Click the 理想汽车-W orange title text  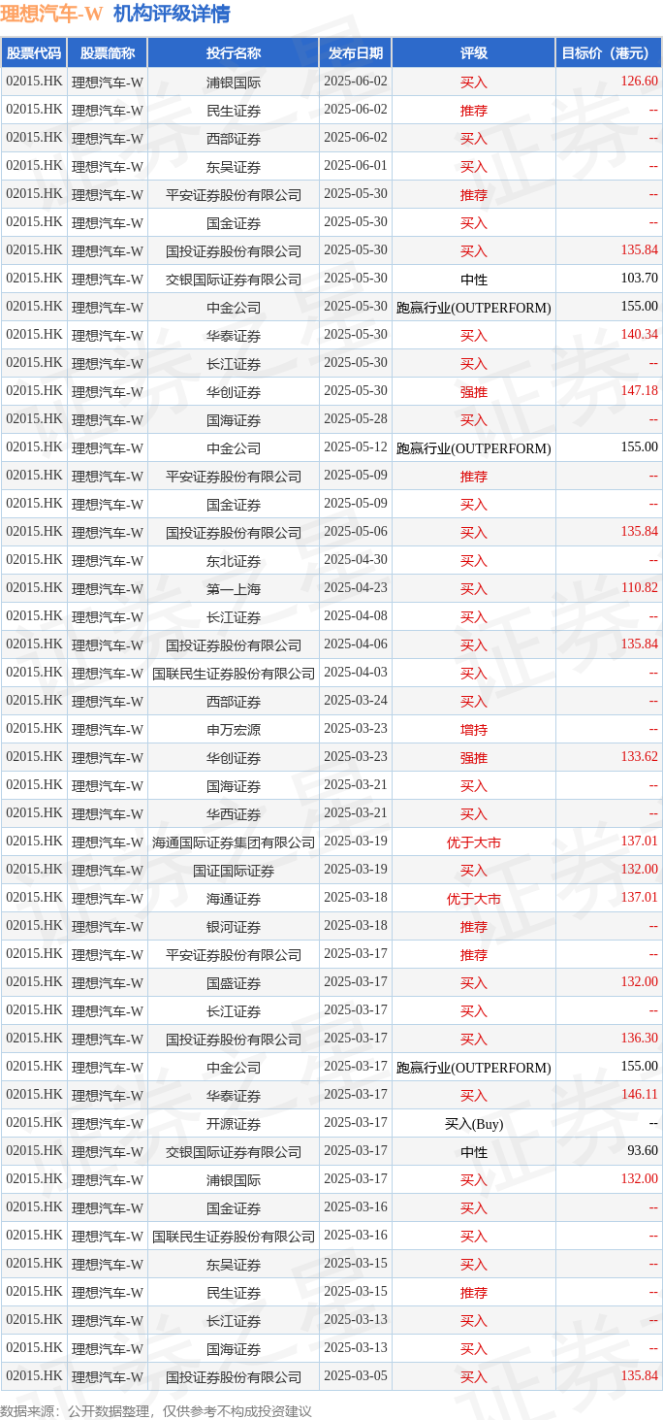tap(51, 14)
